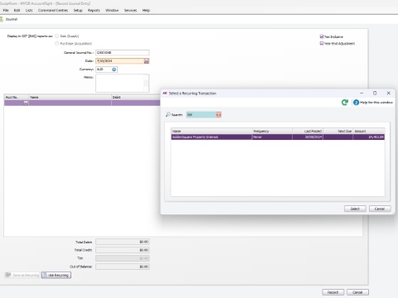Sort by the Amount column header
Image resolution: width=398 pixels, height=298 pixels.
pos(369,131)
